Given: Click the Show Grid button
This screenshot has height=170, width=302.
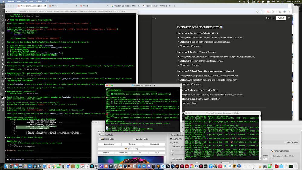Looking at the screenshot, I should pyautogui.click(x=154, y=144).
